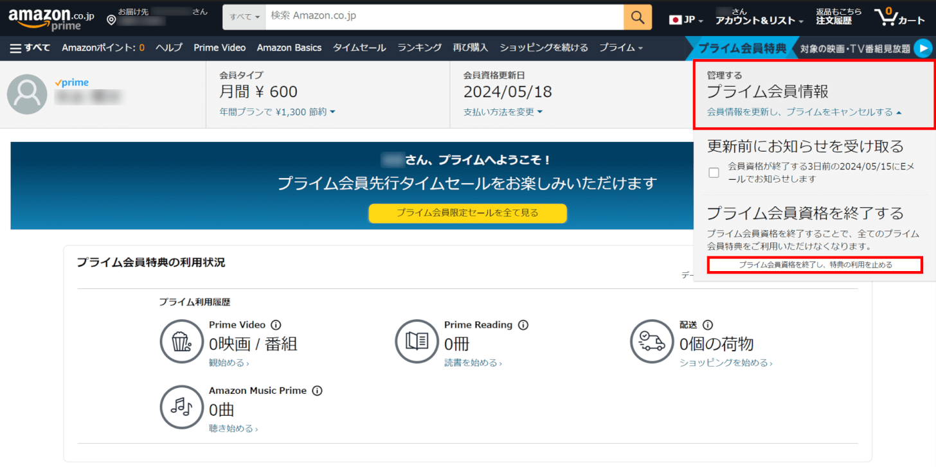Open info icon next to 配送
Image resolution: width=936 pixels, height=467 pixels.
pos(708,325)
